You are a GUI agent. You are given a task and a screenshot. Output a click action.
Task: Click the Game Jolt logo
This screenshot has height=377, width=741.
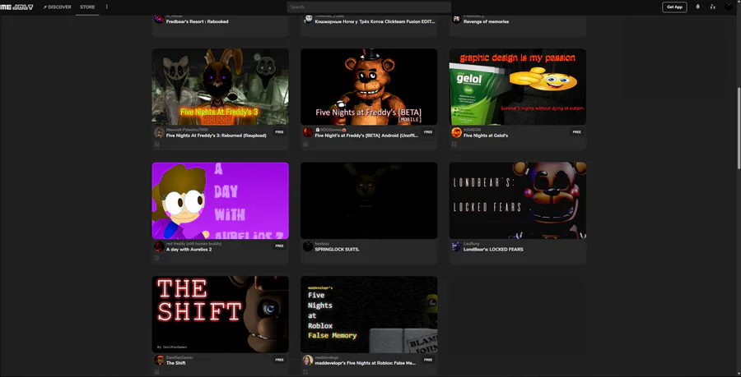16,7
